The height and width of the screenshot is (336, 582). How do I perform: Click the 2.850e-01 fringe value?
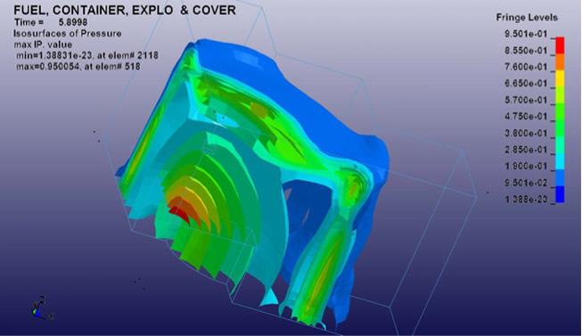pyautogui.click(x=526, y=150)
